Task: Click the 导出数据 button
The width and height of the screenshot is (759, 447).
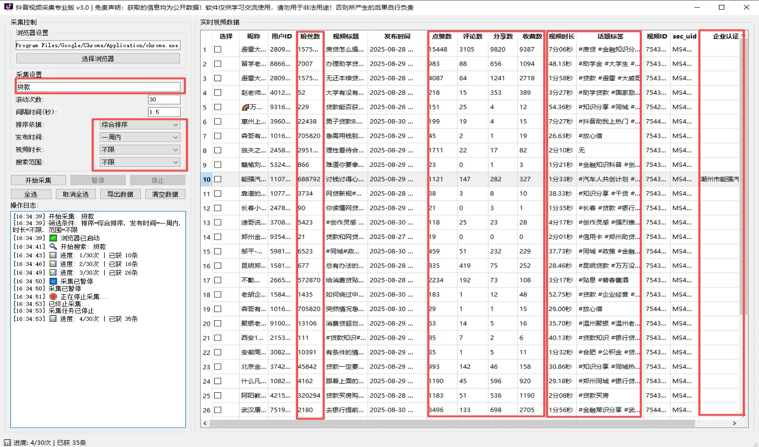Action: [120, 194]
